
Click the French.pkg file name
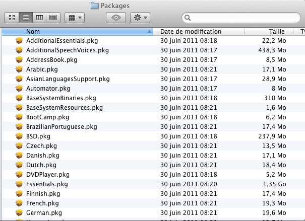[x=42, y=203]
